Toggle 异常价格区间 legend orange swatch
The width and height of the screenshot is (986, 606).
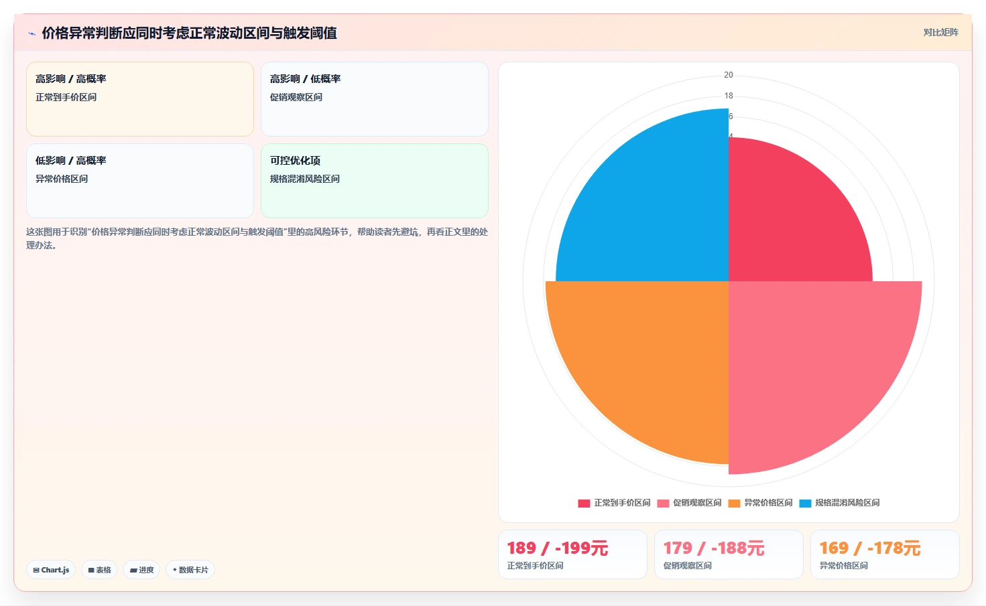[x=734, y=503]
